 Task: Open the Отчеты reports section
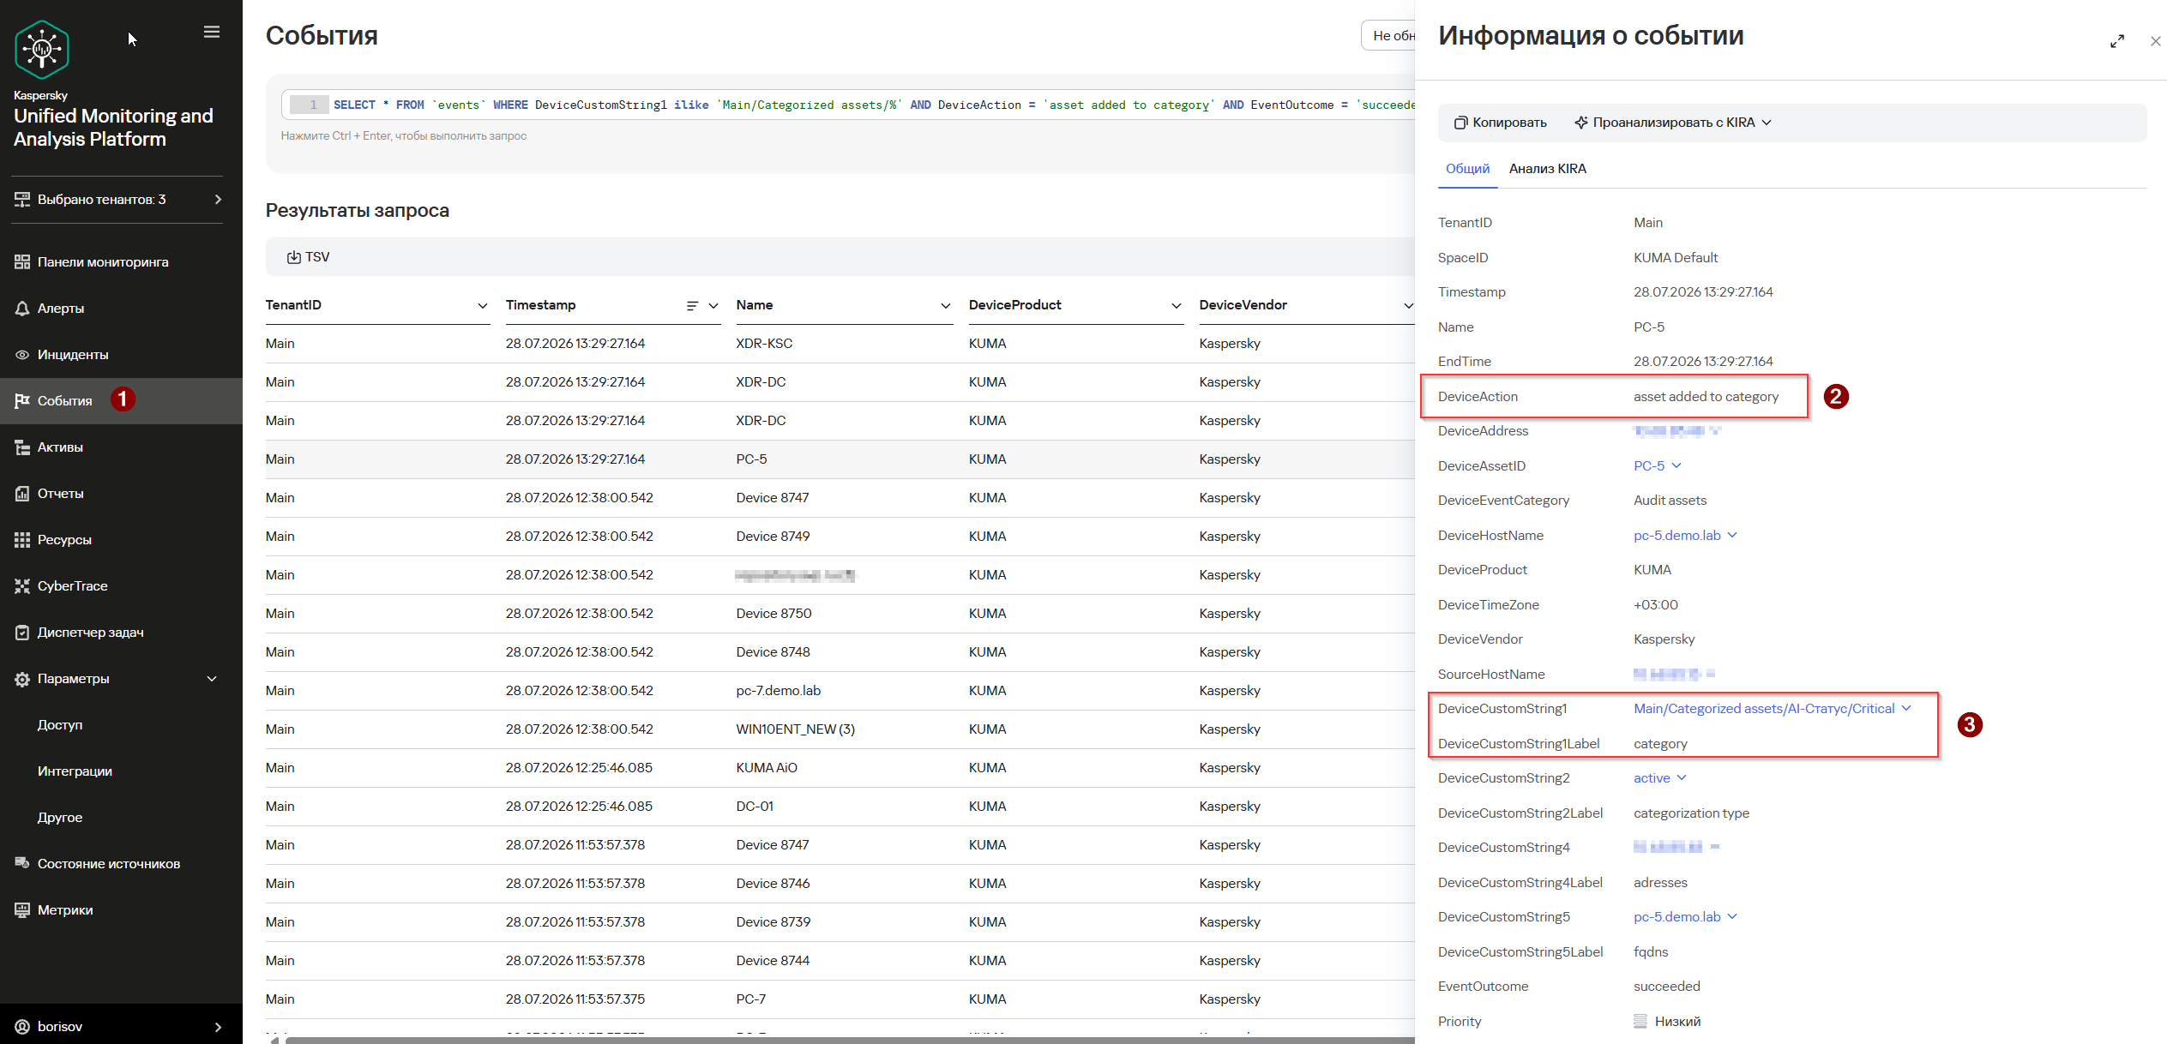click(60, 494)
